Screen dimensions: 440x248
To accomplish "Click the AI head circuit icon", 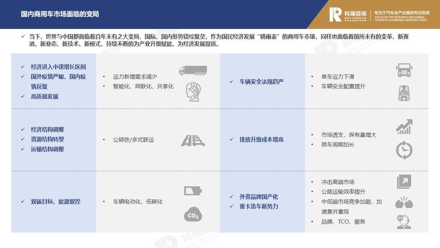I will [193, 91].
